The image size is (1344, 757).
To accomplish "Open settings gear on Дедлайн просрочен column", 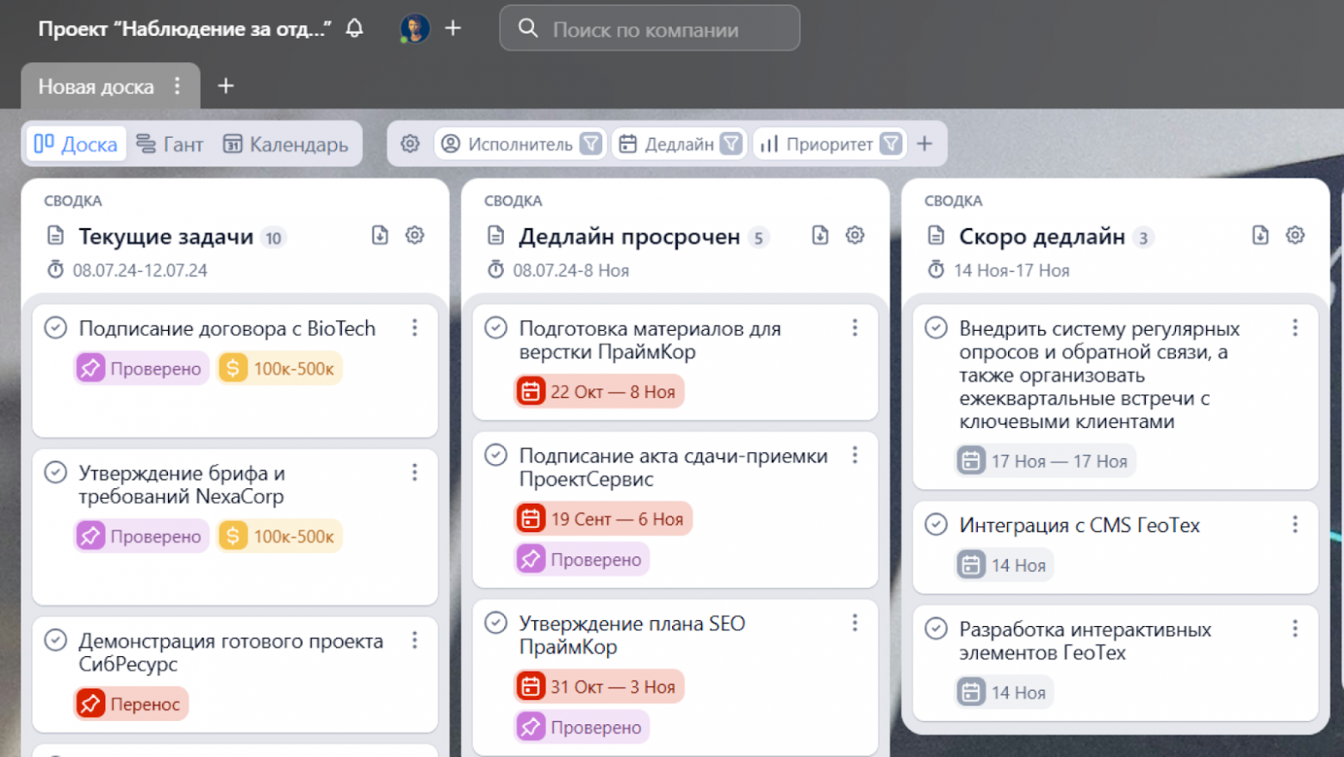I will (x=855, y=234).
